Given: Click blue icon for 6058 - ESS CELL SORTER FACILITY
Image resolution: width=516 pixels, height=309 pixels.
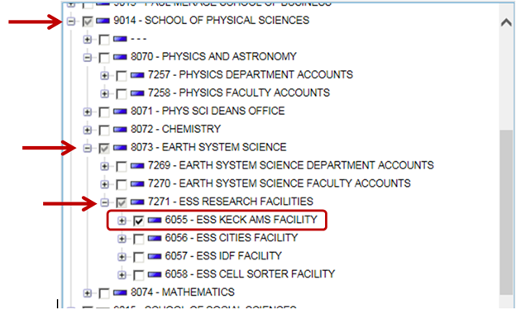Looking at the screenshot, I should point(155,274).
